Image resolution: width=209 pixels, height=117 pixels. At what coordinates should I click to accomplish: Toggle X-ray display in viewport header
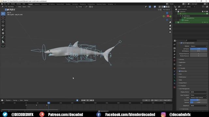click(x=160, y=7)
